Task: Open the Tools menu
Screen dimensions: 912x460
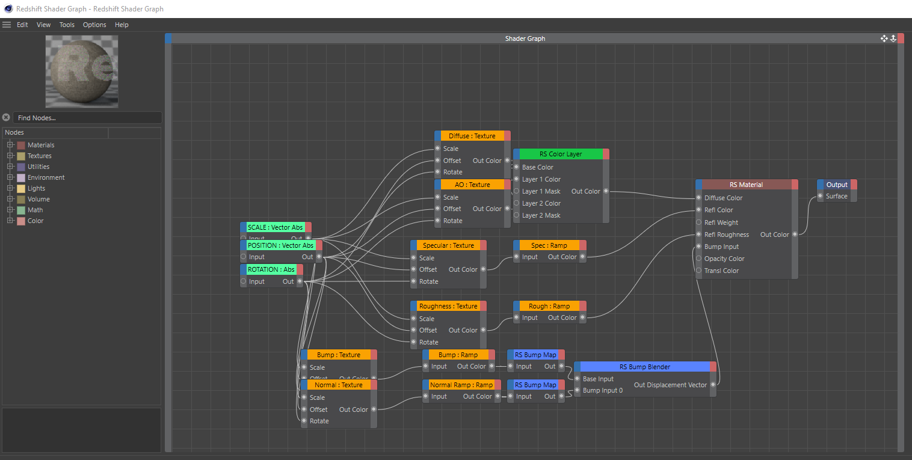Action: pyautogui.click(x=67, y=25)
